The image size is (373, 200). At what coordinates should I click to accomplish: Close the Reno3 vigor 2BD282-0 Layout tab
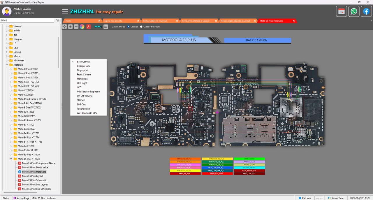pyautogui.click(x=255, y=21)
